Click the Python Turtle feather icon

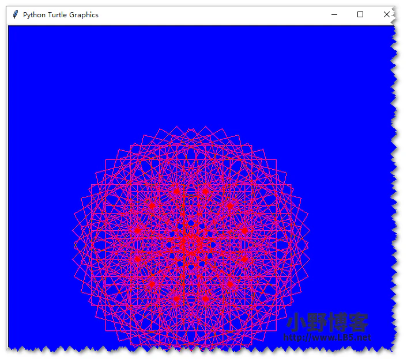[x=16, y=14]
